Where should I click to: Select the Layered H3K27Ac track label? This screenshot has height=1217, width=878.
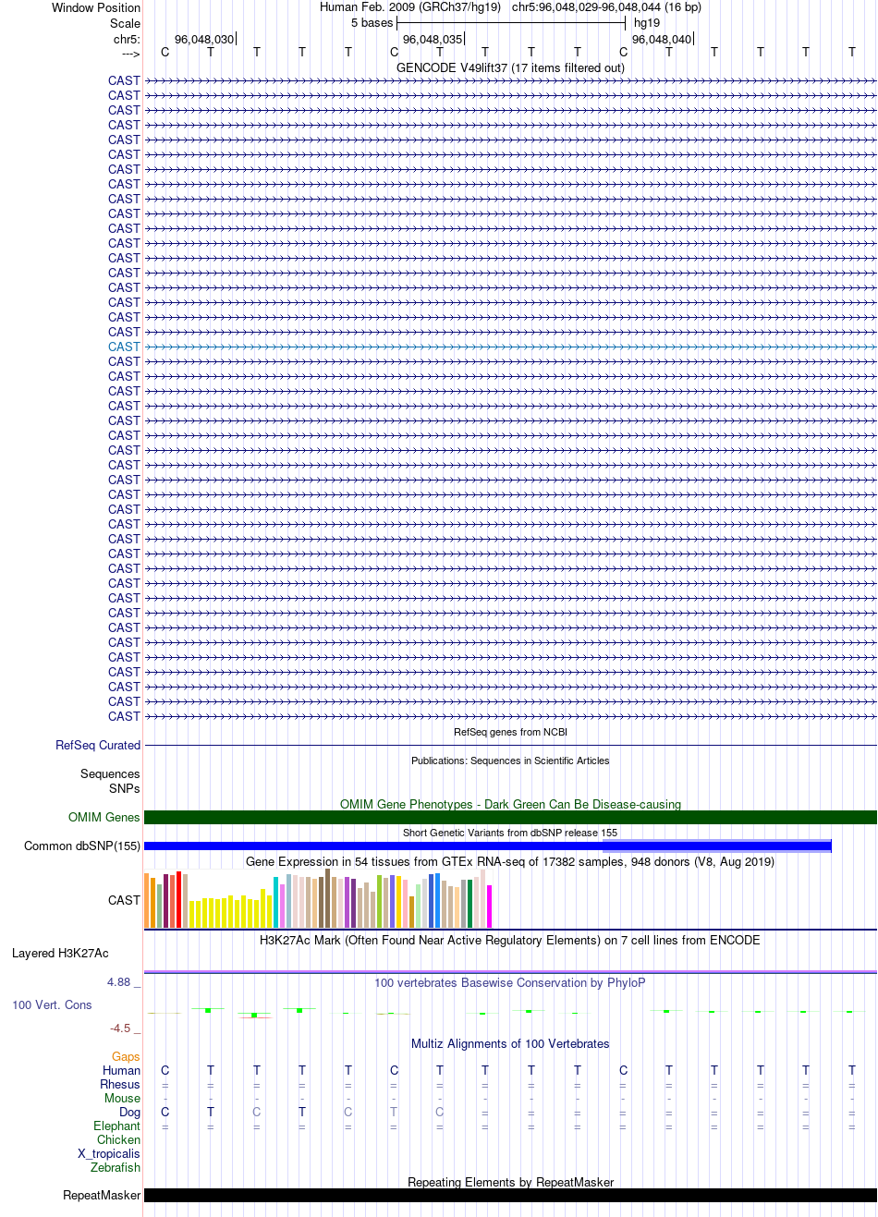point(60,953)
